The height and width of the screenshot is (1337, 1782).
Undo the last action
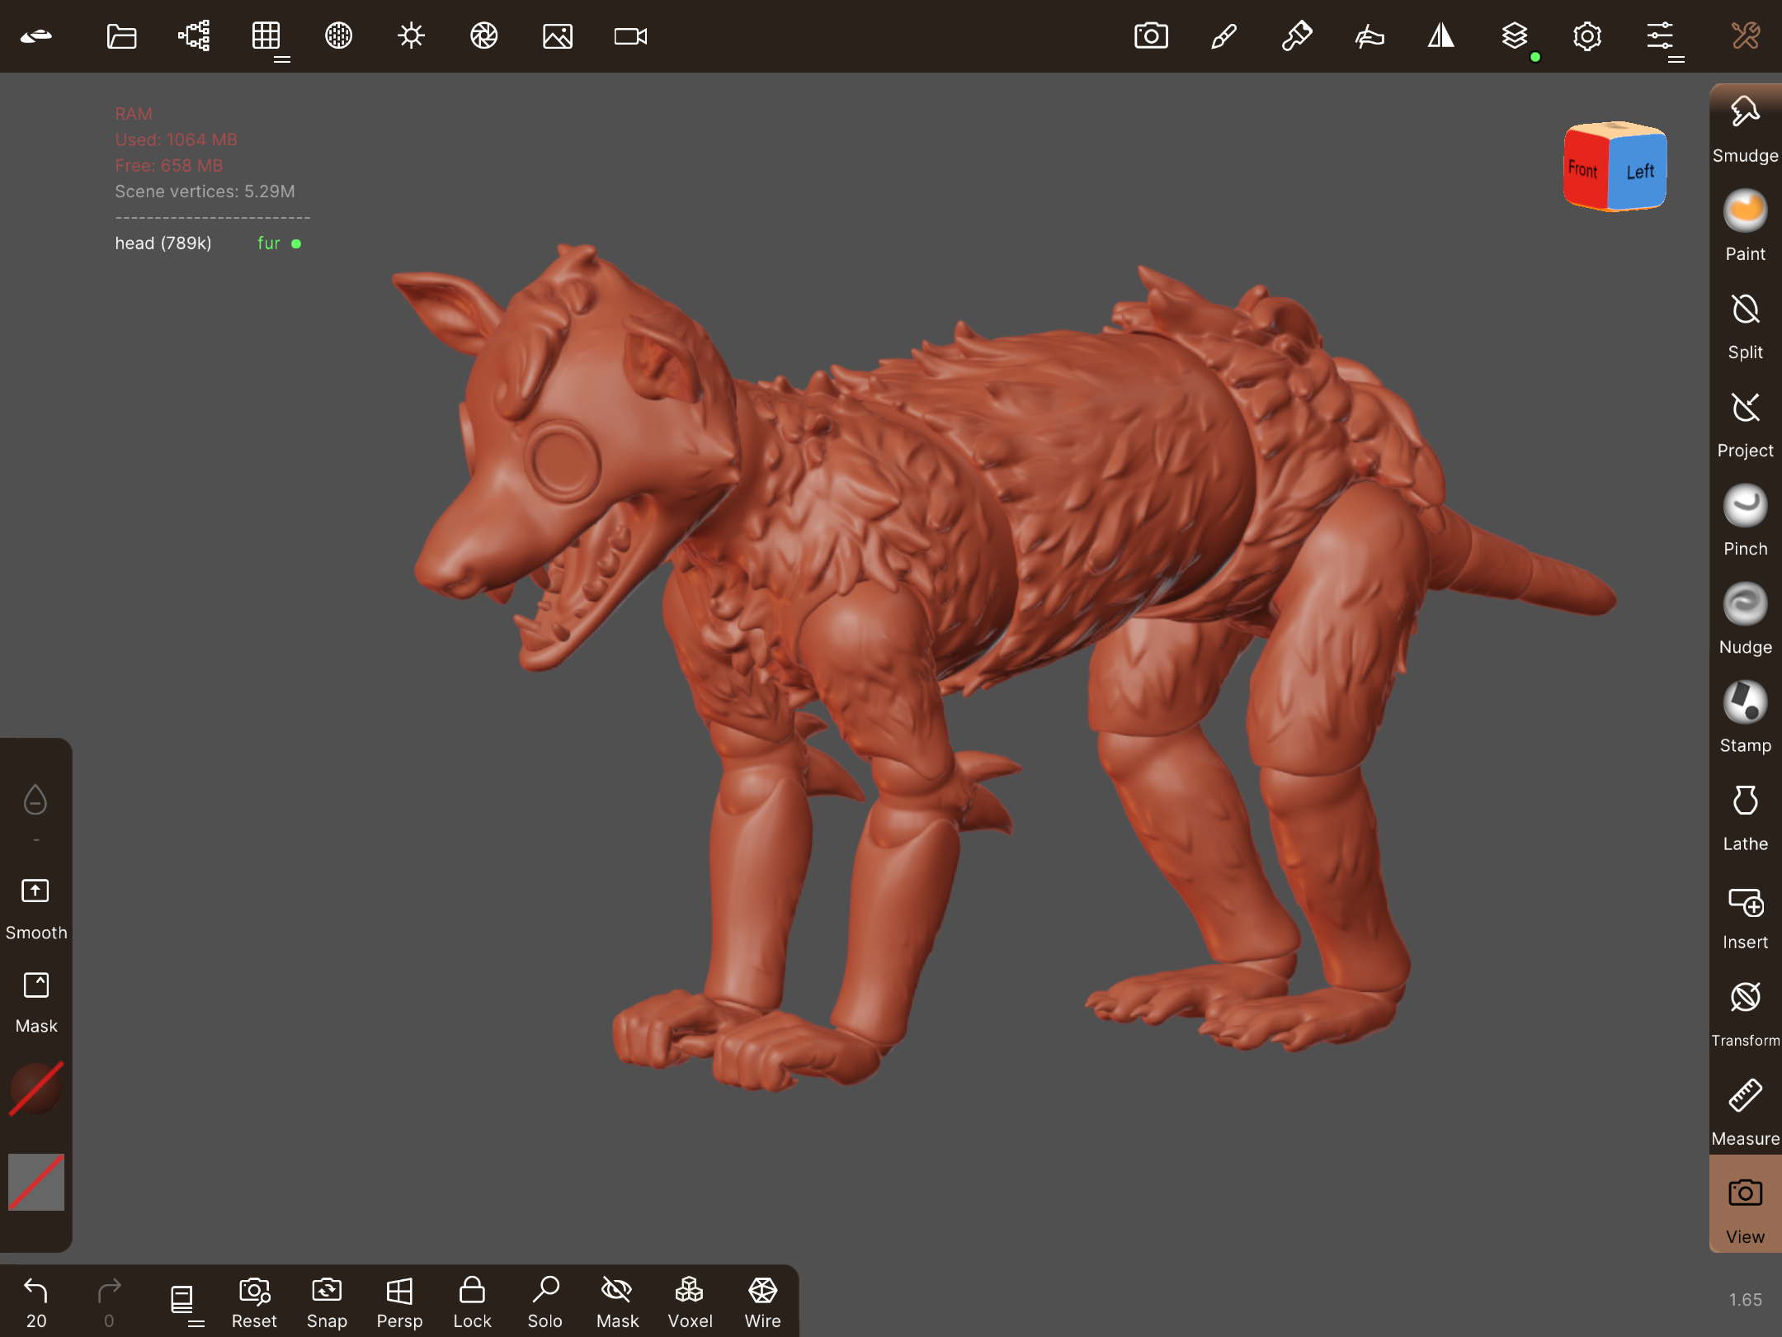(x=36, y=1302)
